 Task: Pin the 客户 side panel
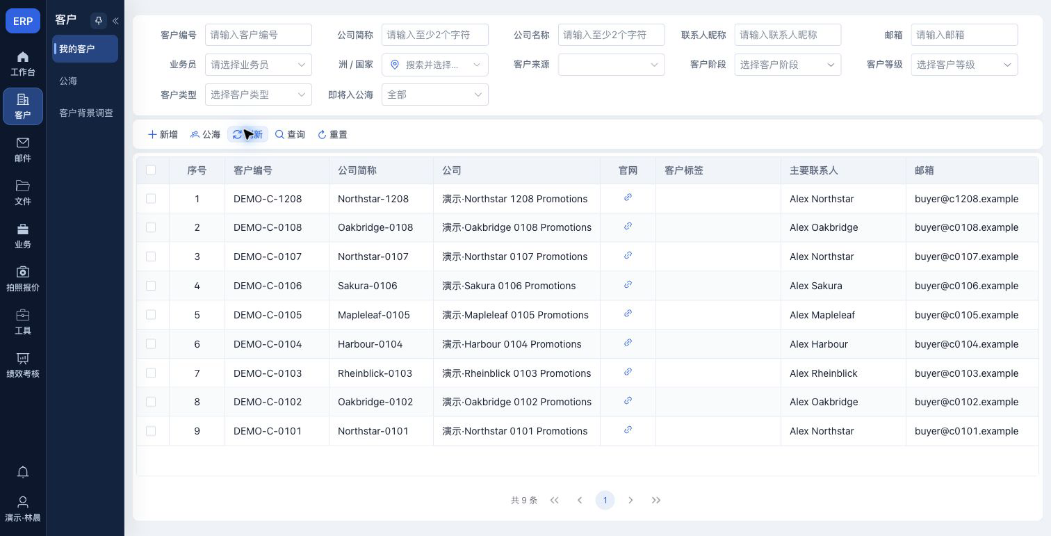coord(98,21)
